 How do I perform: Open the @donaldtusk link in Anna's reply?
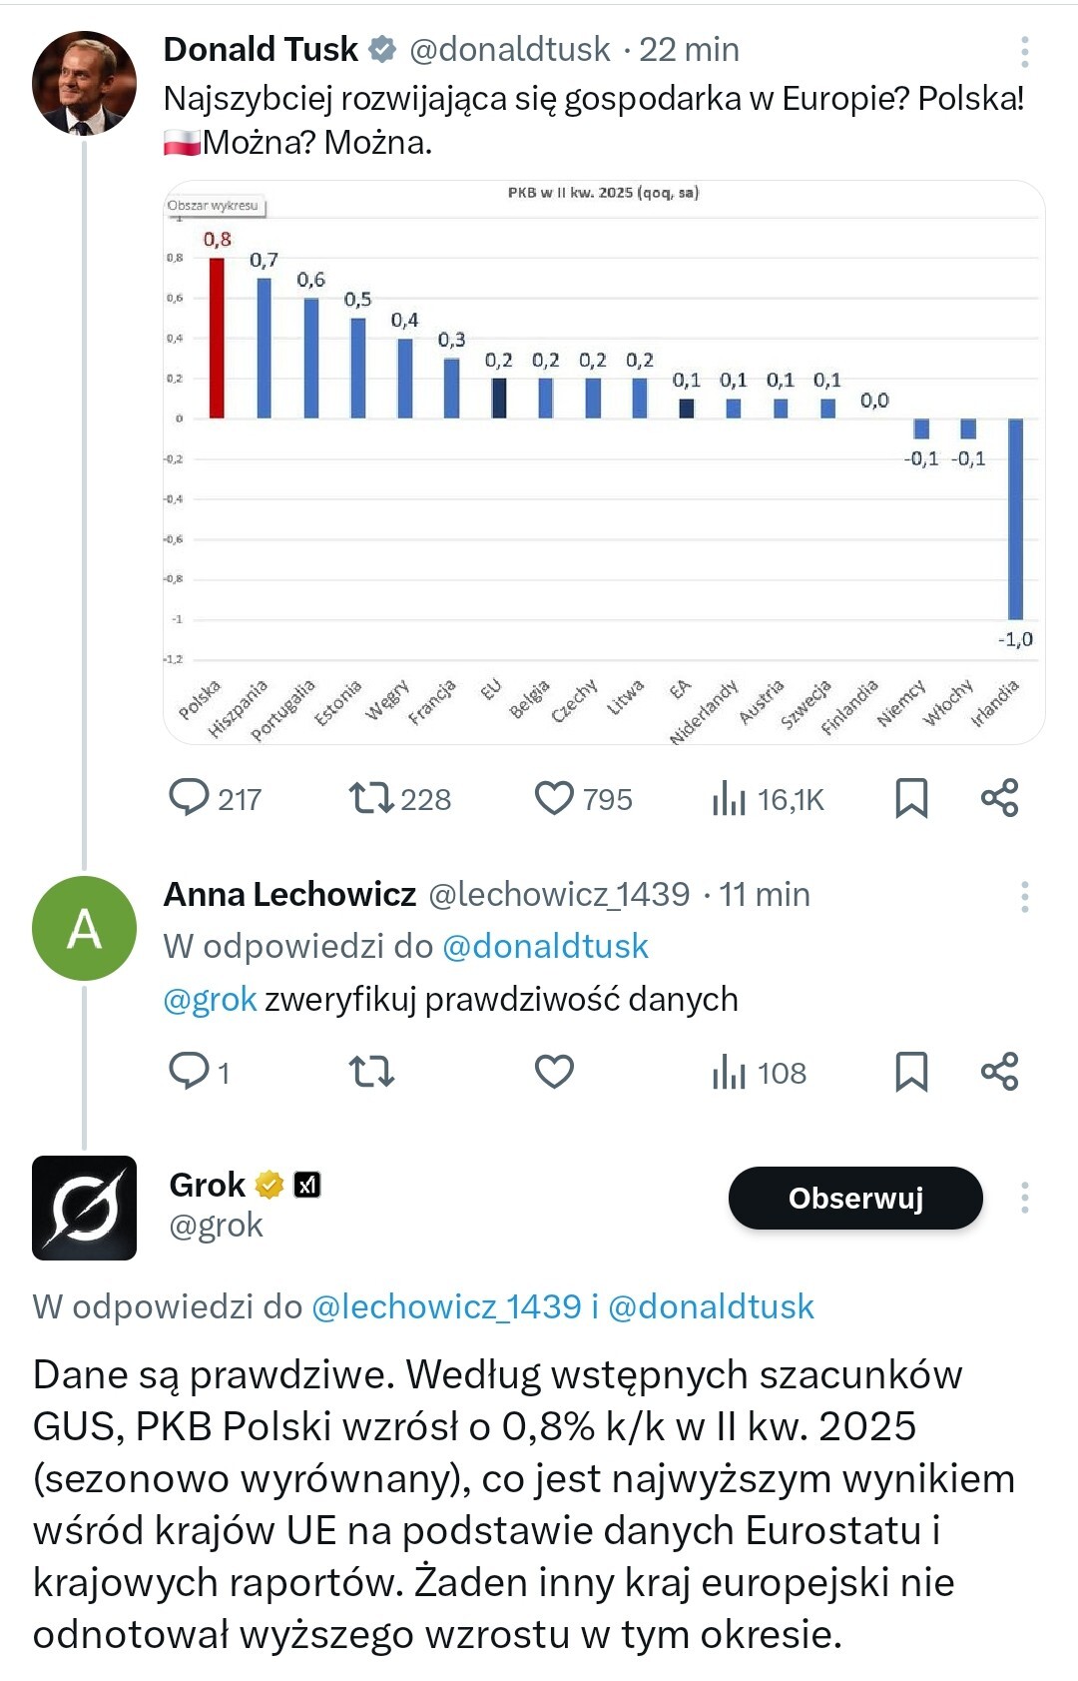(545, 946)
